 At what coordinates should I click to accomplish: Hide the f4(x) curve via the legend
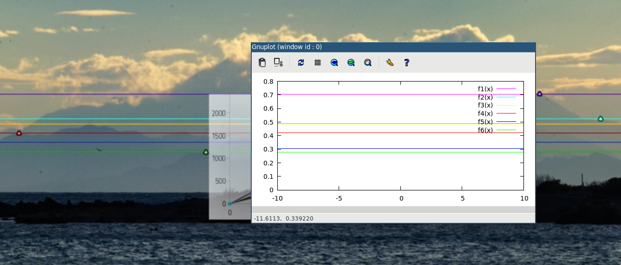pos(485,114)
